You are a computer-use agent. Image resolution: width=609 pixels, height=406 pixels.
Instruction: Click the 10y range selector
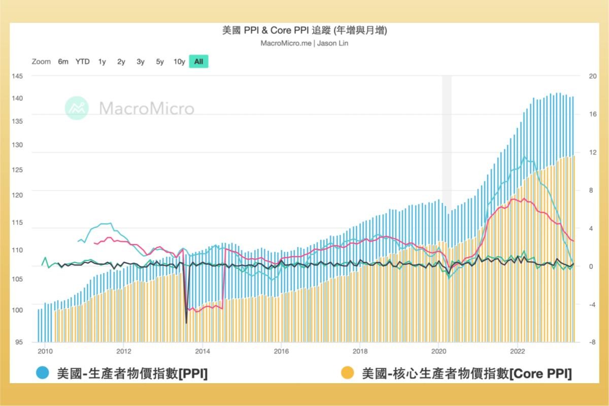tap(179, 61)
